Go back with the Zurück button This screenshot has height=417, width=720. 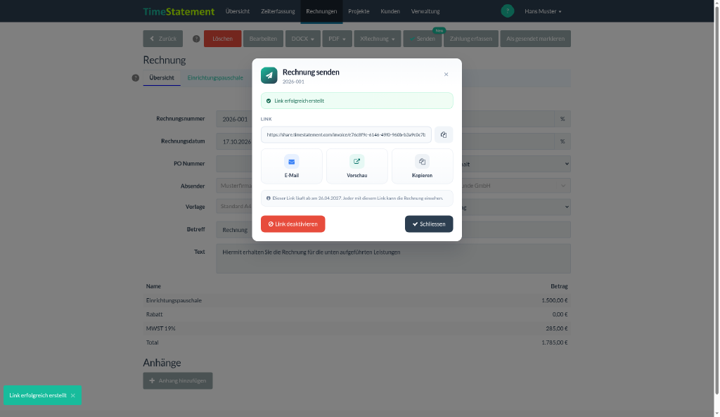click(163, 39)
